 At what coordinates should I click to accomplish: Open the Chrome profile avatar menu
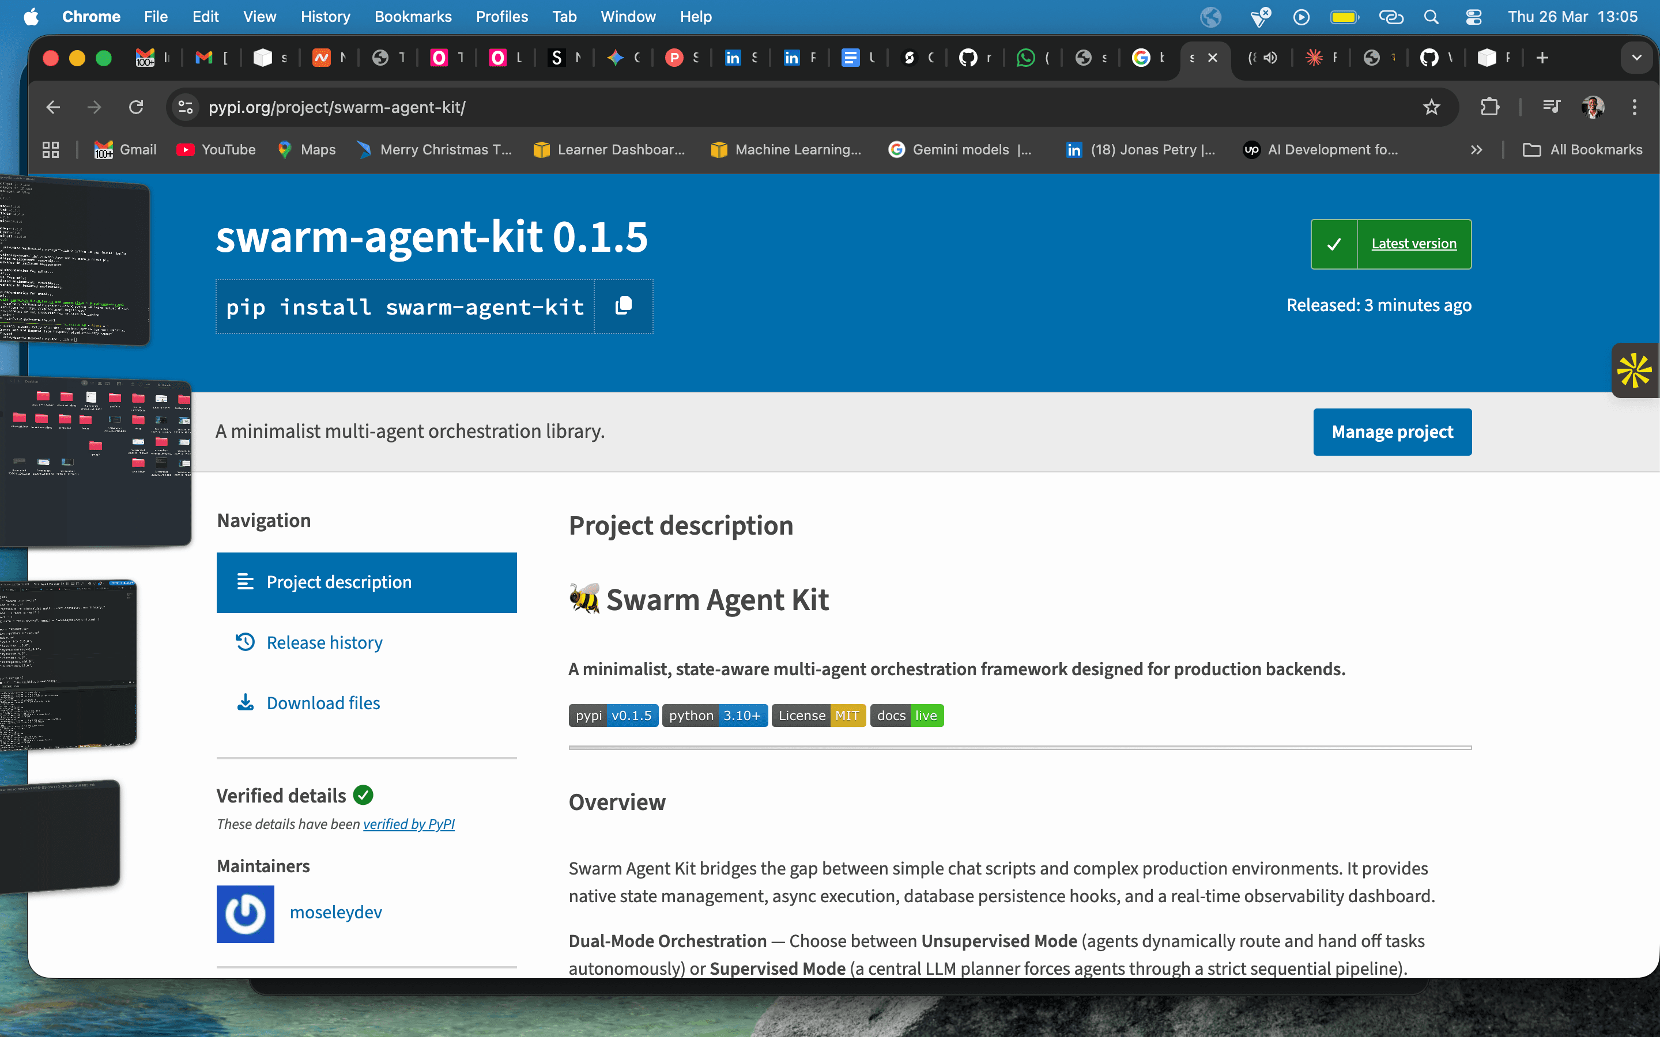coord(1593,107)
